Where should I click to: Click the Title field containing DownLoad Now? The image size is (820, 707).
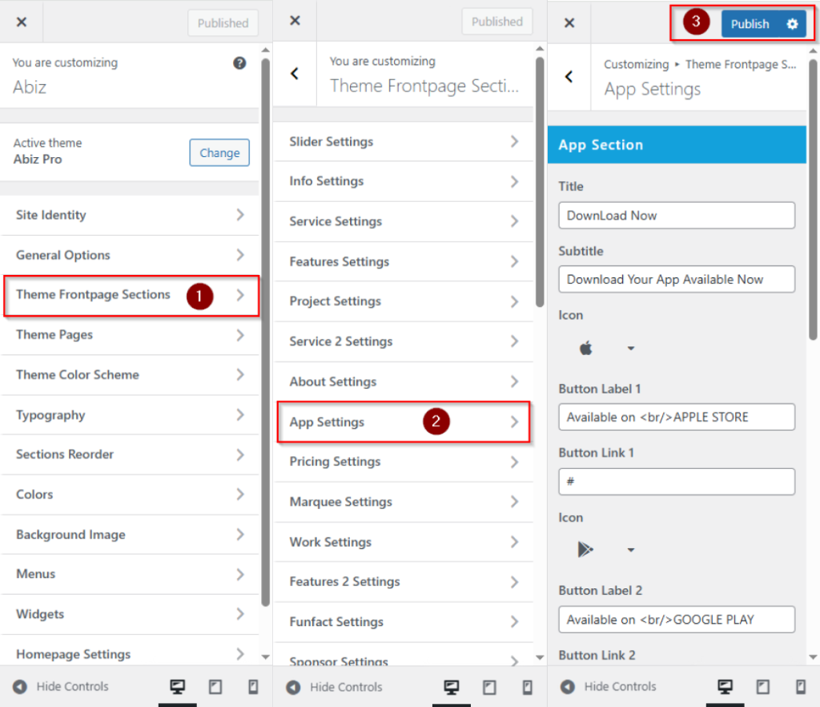coord(676,216)
